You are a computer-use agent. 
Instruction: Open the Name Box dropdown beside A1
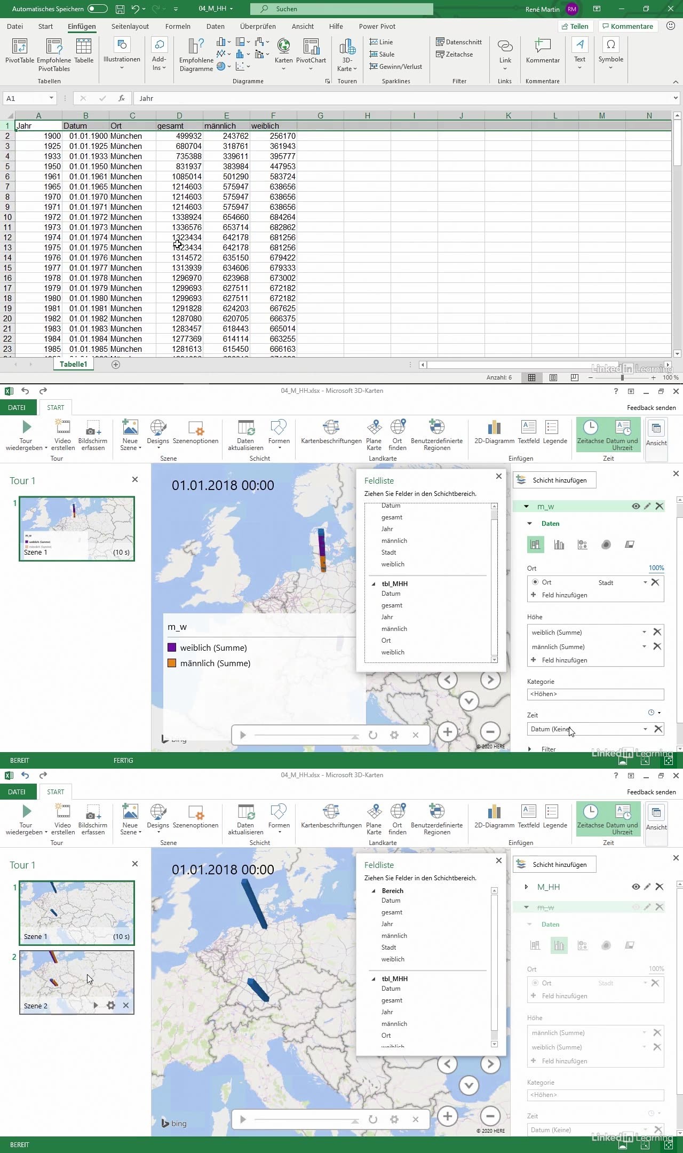click(x=51, y=98)
